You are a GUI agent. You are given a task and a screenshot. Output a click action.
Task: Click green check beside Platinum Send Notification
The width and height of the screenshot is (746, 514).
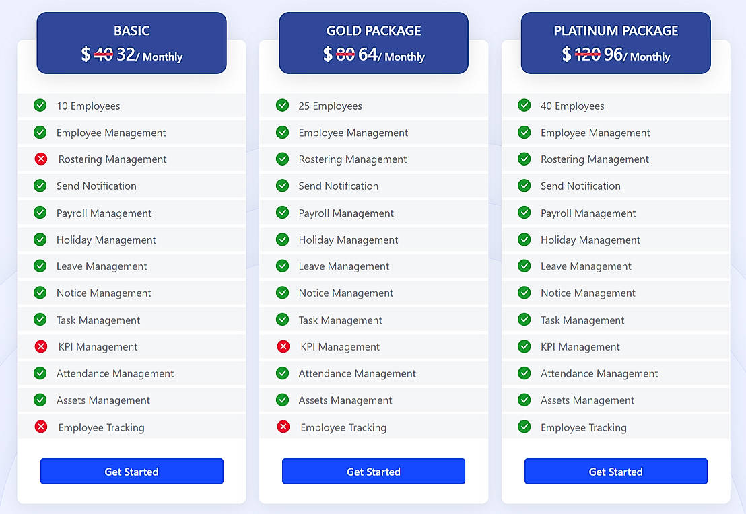tap(524, 186)
